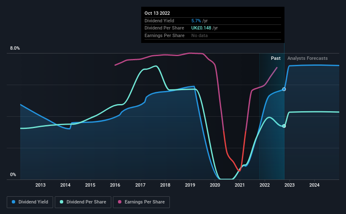Select the teal dividend per share data point
This screenshot has width=346, height=214.
[284, 126]
